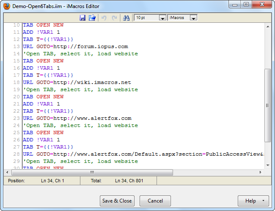Screen dimensions: 275x211
Task: Click 'ADD !VAR1 1' on line 21
Action: [x=41, y=104]
